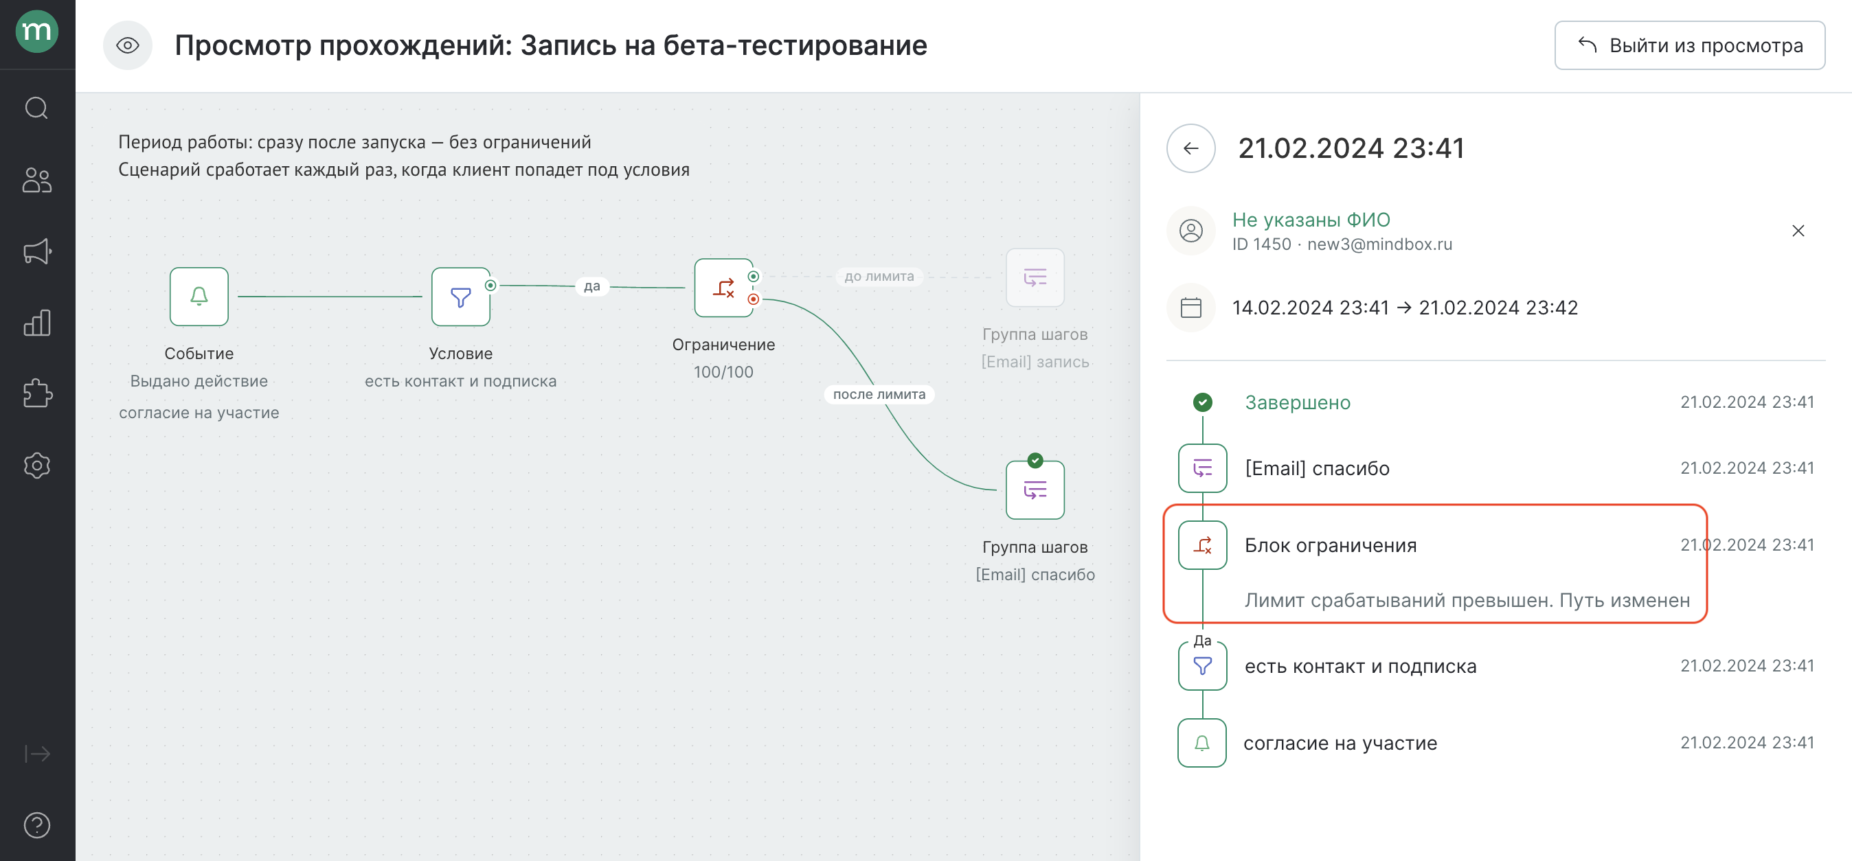
Task: Expand the sidebar with arrow icon
Action: point(36,753)
